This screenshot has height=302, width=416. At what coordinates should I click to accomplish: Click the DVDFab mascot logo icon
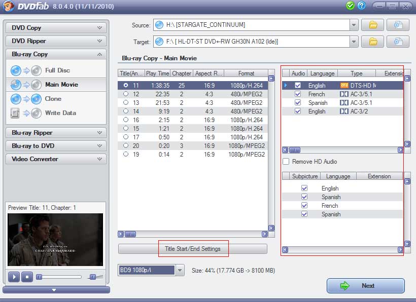[x=8, y=6]
